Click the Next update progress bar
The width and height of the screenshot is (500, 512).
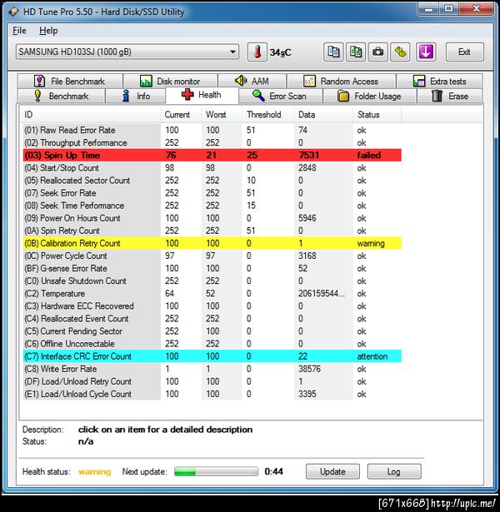click(216, 471)
